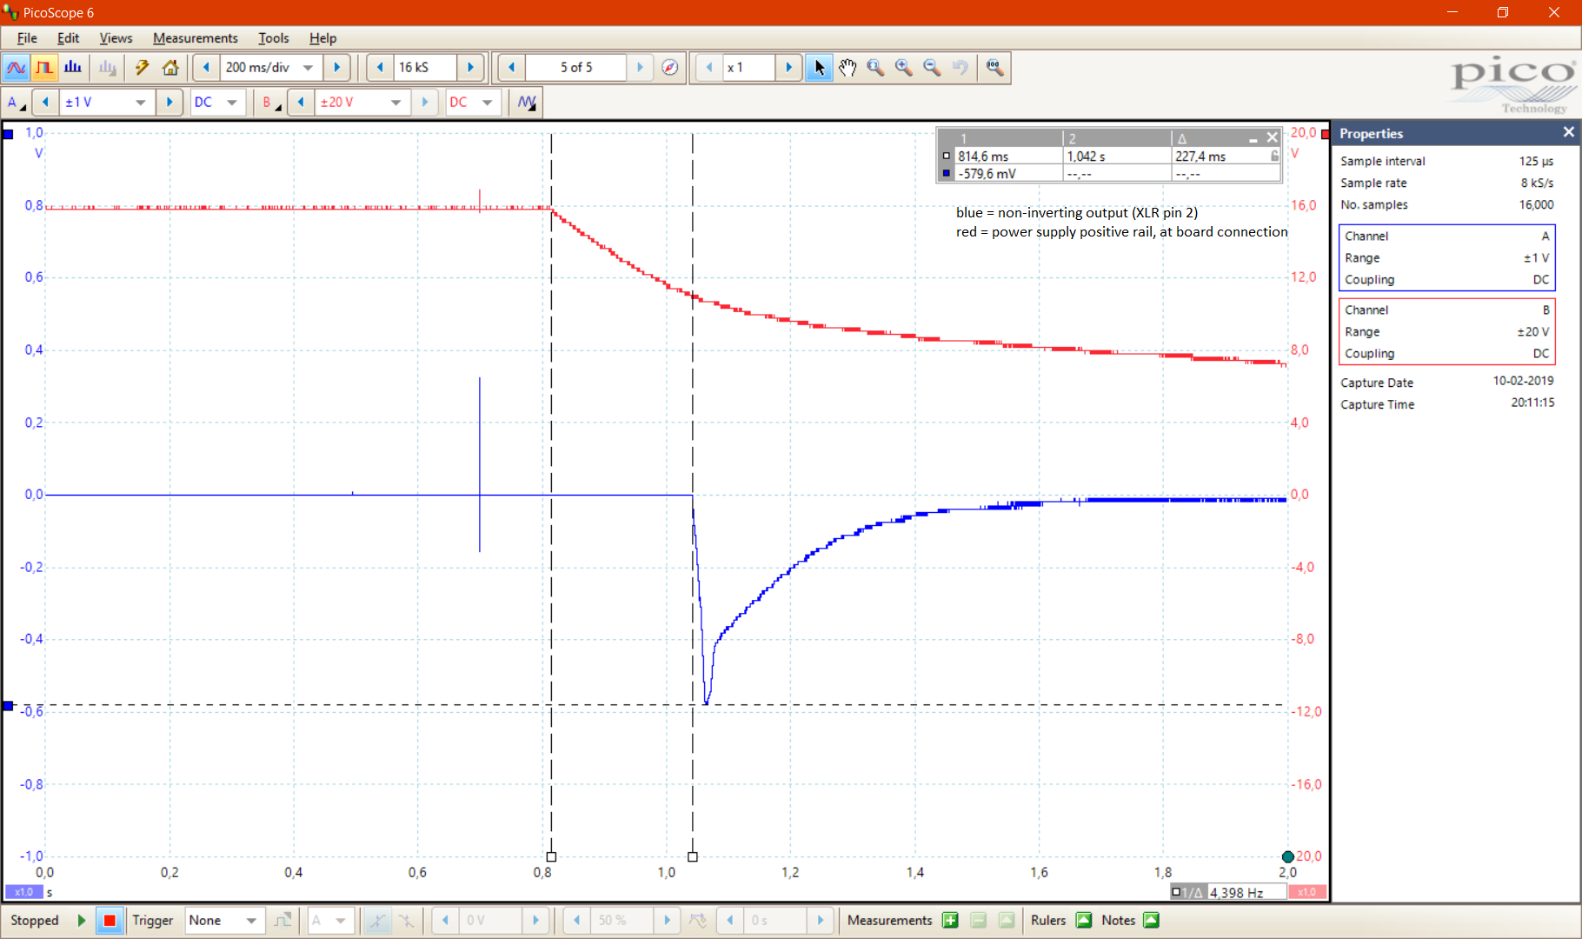1582x939 pixels.
Task: Open Math Channels waveform icon
Action: (527, 102)
